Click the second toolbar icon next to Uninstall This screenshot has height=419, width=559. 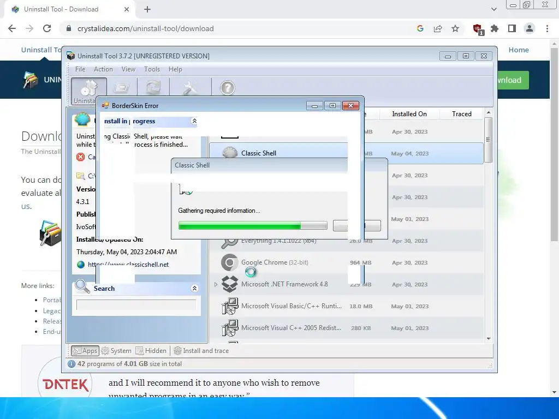pos(121,88)
